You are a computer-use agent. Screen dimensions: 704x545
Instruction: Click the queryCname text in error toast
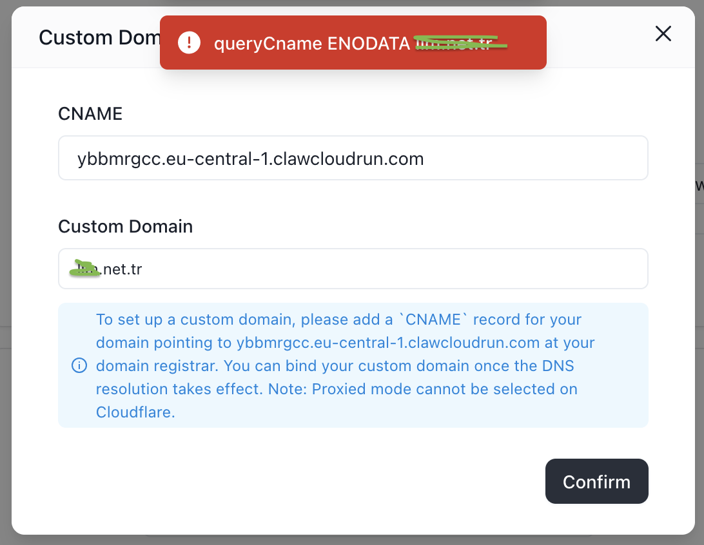[x=267, y=43]
